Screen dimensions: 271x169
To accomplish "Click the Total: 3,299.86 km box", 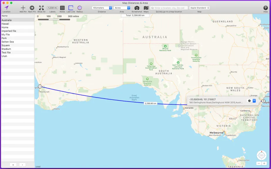I will tap(135, 16).
